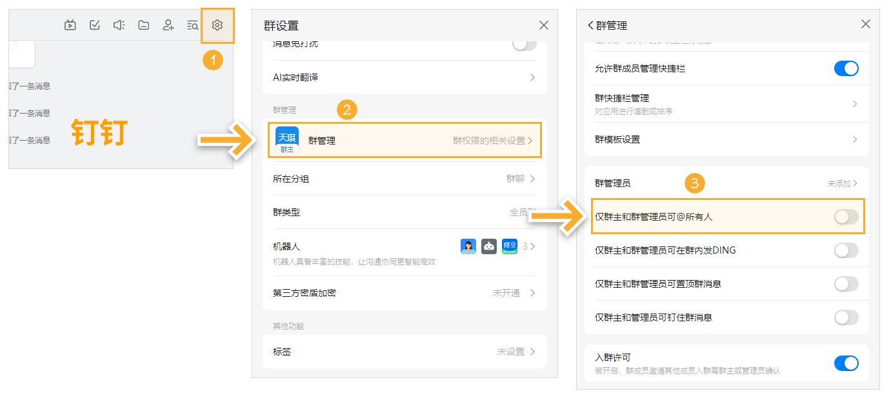Click the 搭贝 robot icon
891x400 pixels.
pos(510,246)
